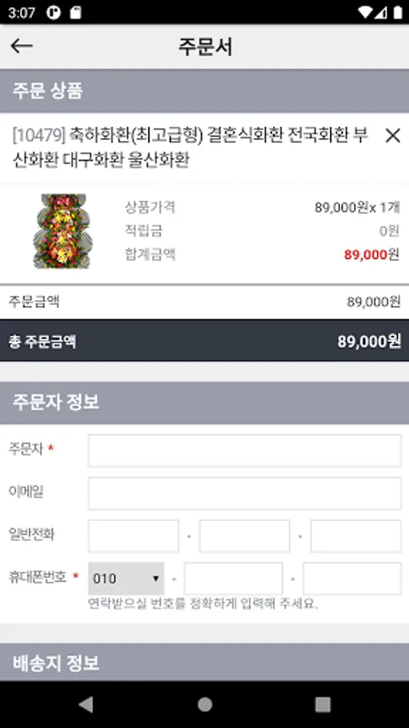Open the 010 phone prefix dropdown

[x=125, y=578]
